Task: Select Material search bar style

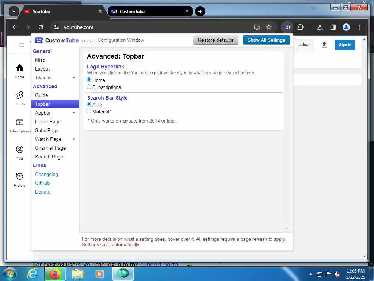Action: (89, 111)
